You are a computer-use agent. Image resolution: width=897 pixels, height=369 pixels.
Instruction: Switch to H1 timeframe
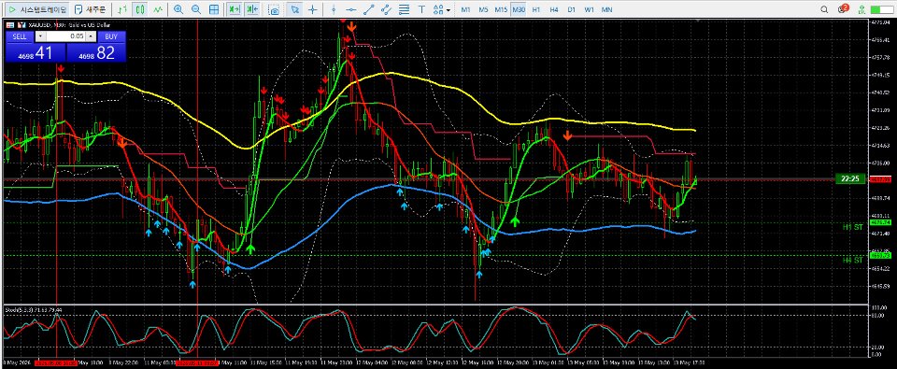pos(536,9)
